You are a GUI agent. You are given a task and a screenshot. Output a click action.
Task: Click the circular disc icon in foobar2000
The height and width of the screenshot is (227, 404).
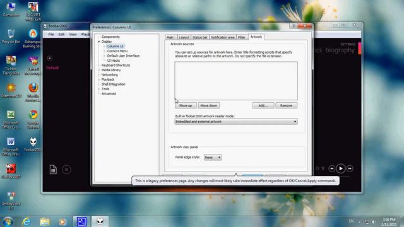tap(66, 170)
